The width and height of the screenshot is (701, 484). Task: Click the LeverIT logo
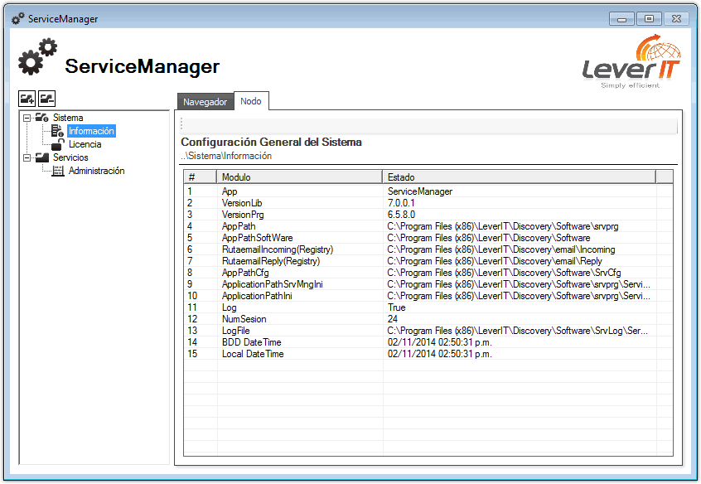click(x=631, y=61)
